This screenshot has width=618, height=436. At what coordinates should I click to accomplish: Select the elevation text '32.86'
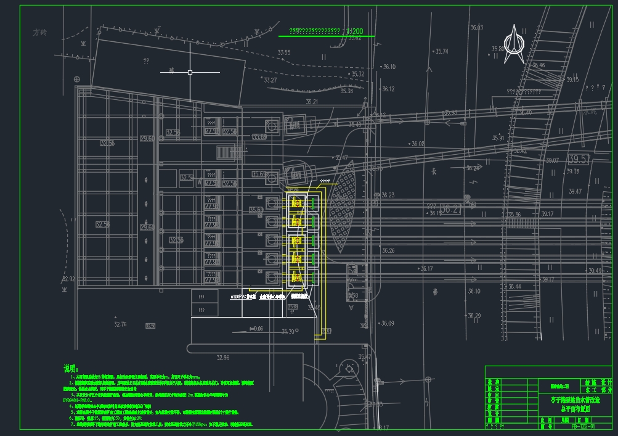(222, 358)
